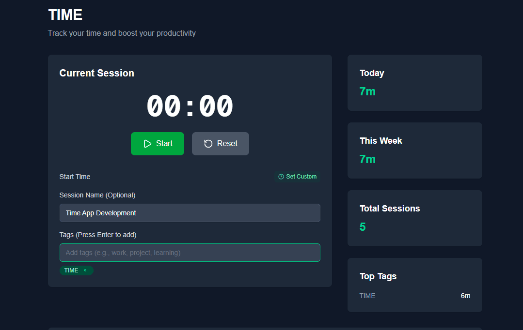Click the clock icon beside Set Custom
The height and width of the screenshot is (330, 523).
[x=281, y=177]
